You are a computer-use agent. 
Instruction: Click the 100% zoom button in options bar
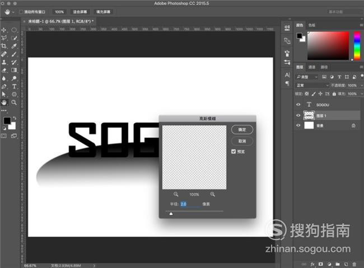(x=59, y=12)
